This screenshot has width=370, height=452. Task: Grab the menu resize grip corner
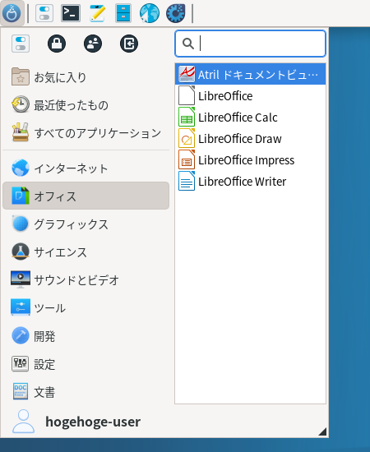322,431
